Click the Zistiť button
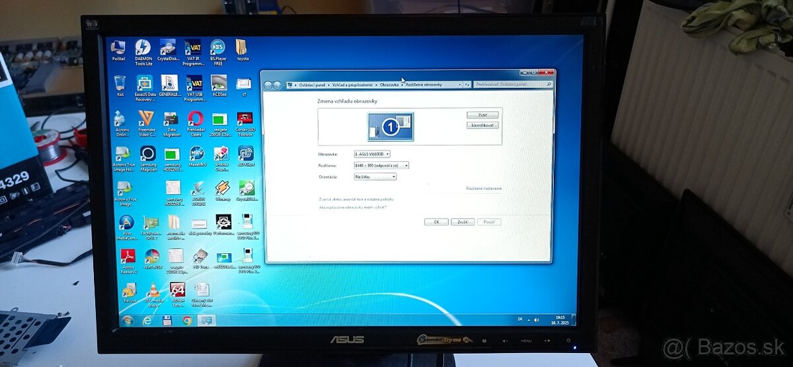Viewport: 793px width, 367px height. 482,115
